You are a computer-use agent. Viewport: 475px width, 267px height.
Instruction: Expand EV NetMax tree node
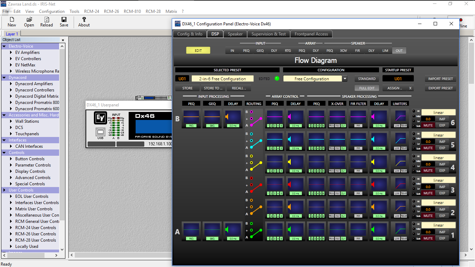(x=11, y=65)
